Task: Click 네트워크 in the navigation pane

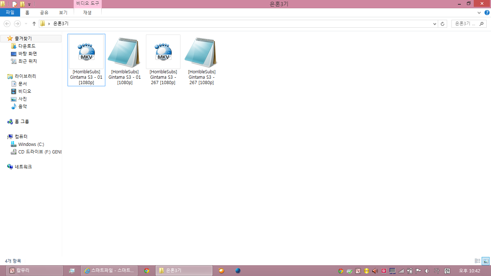Action: 23,167
